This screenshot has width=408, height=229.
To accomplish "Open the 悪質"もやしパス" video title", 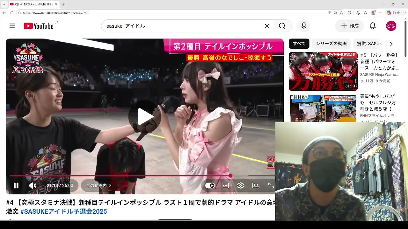I will [379, 103].
